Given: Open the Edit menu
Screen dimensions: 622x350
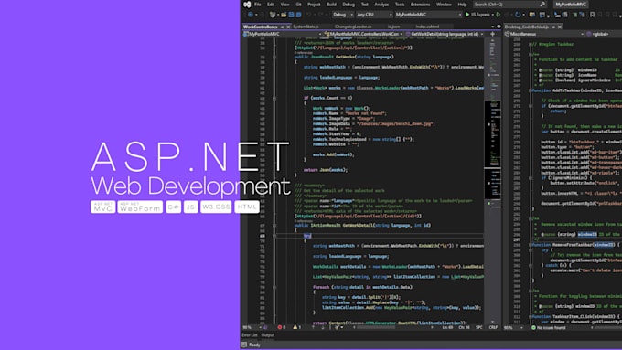Looking at the screenshot, I should (271, 5).
